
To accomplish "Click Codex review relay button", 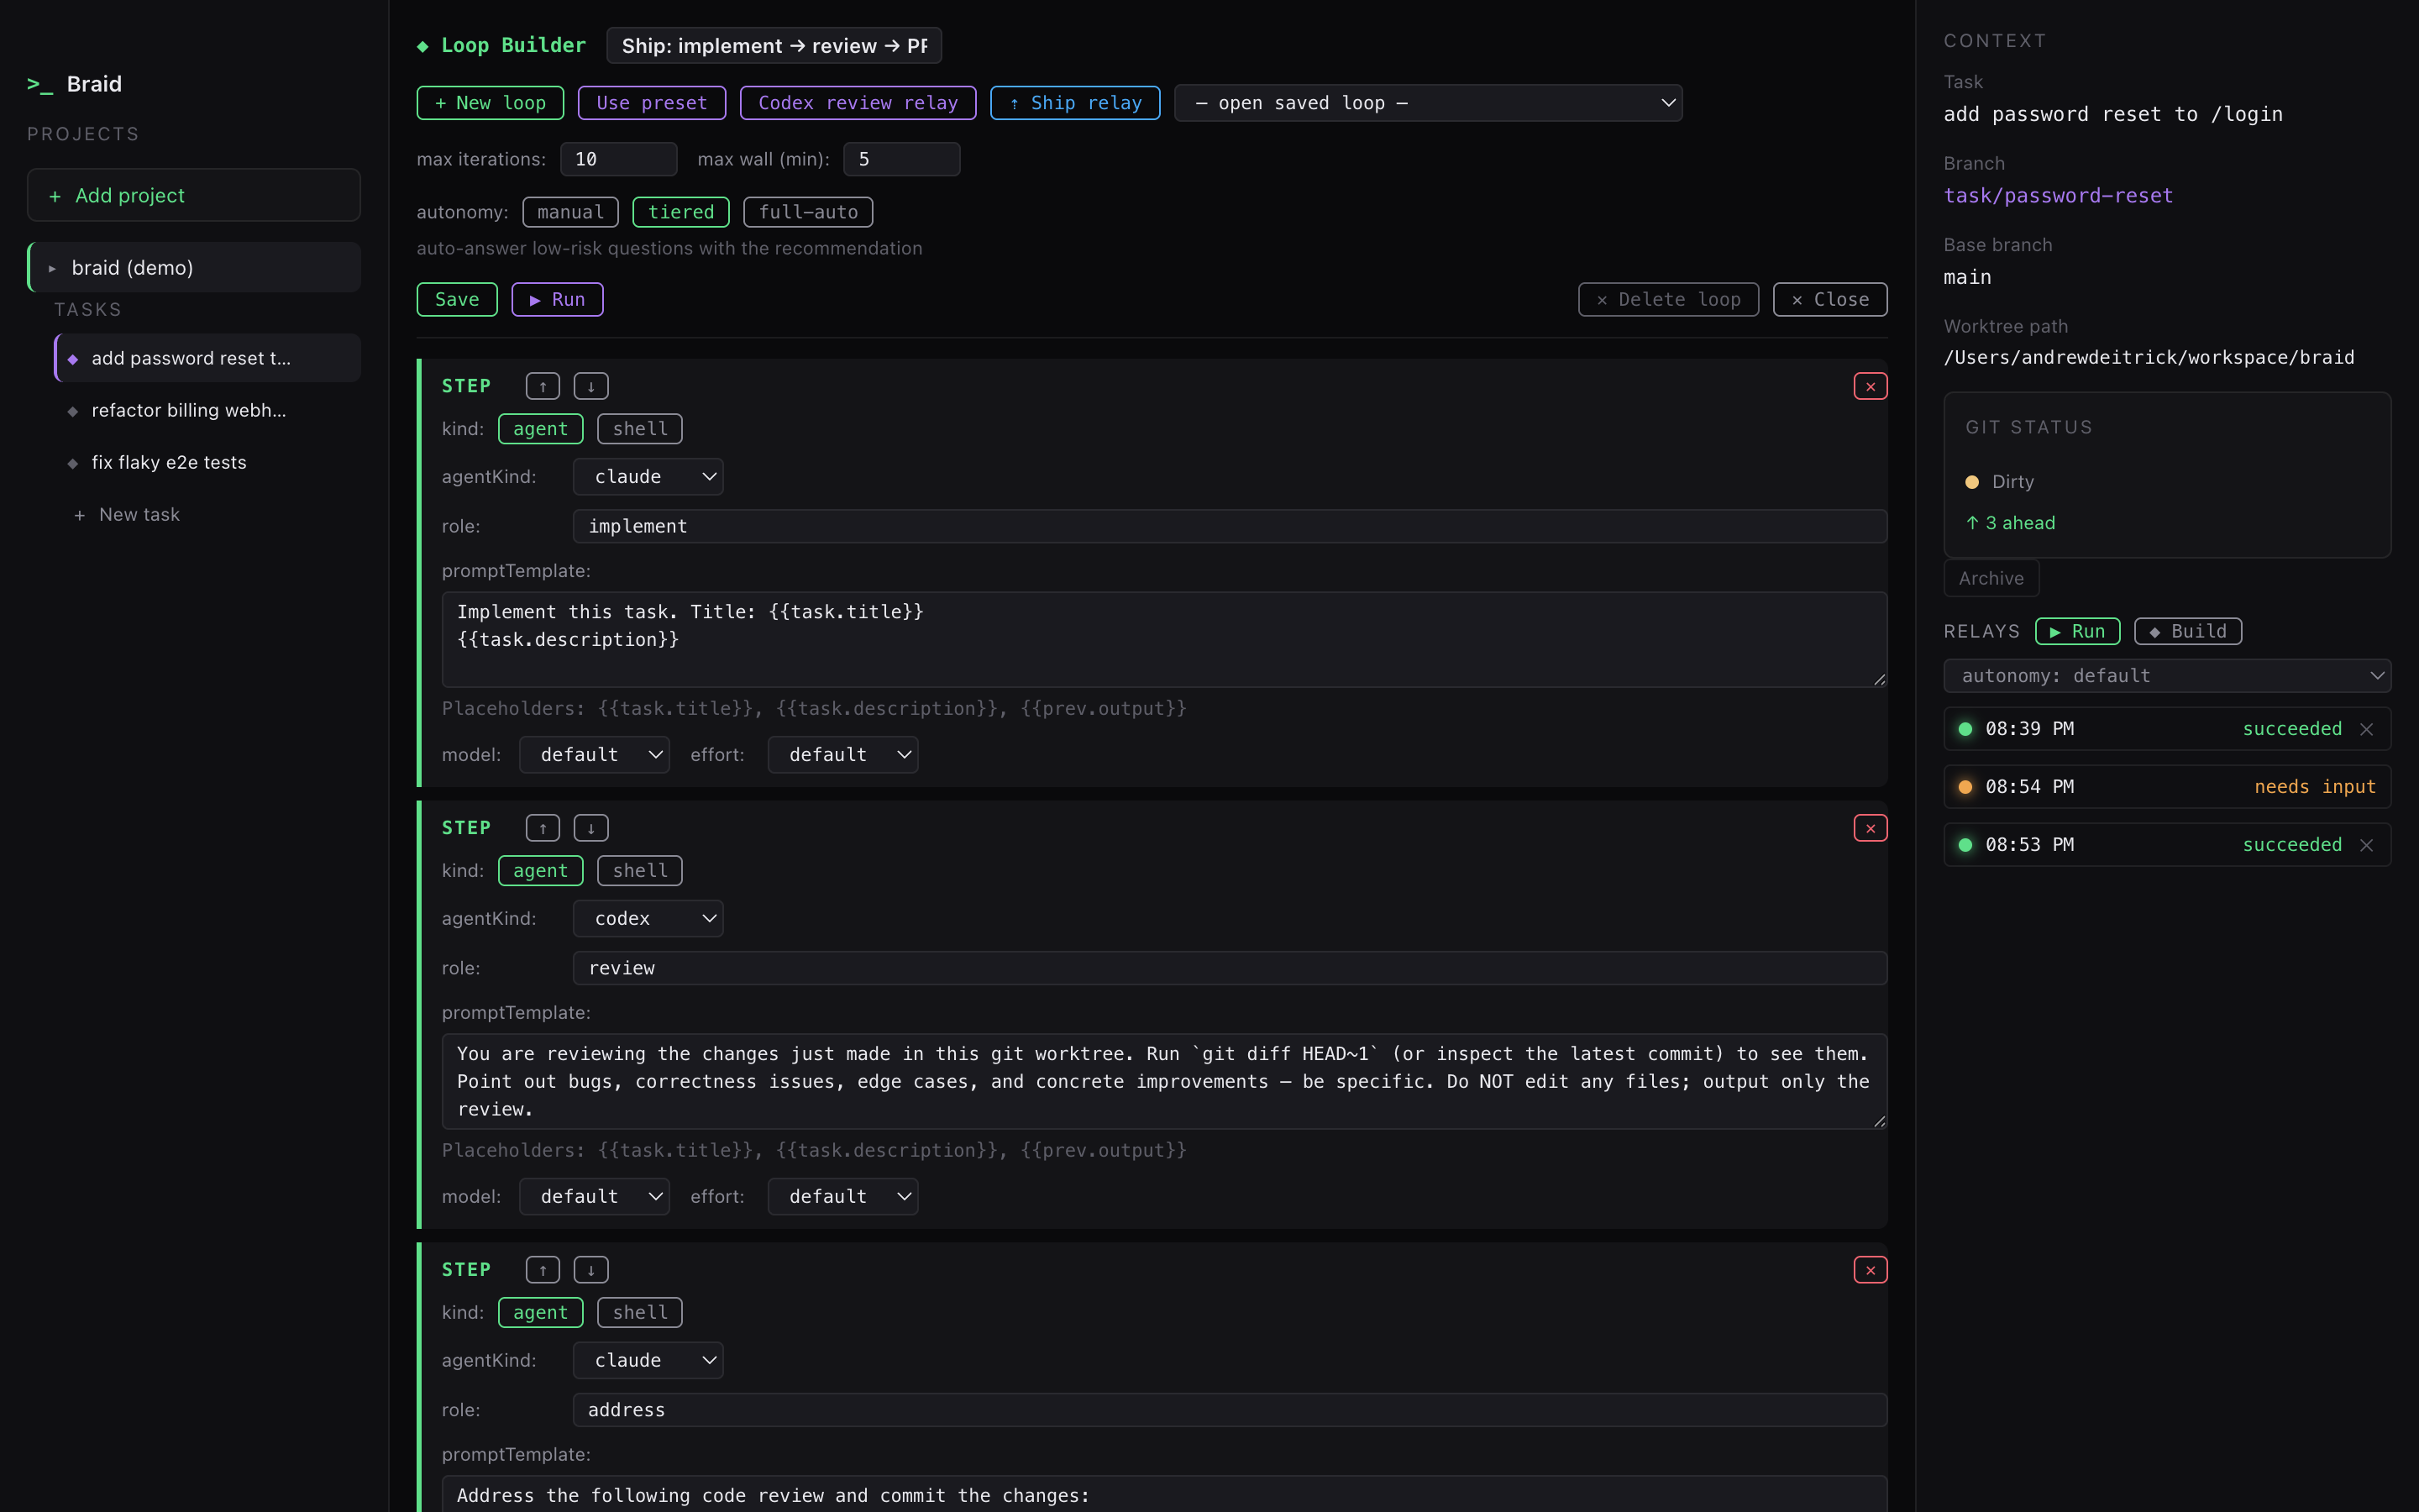I will tap(858, 103).
